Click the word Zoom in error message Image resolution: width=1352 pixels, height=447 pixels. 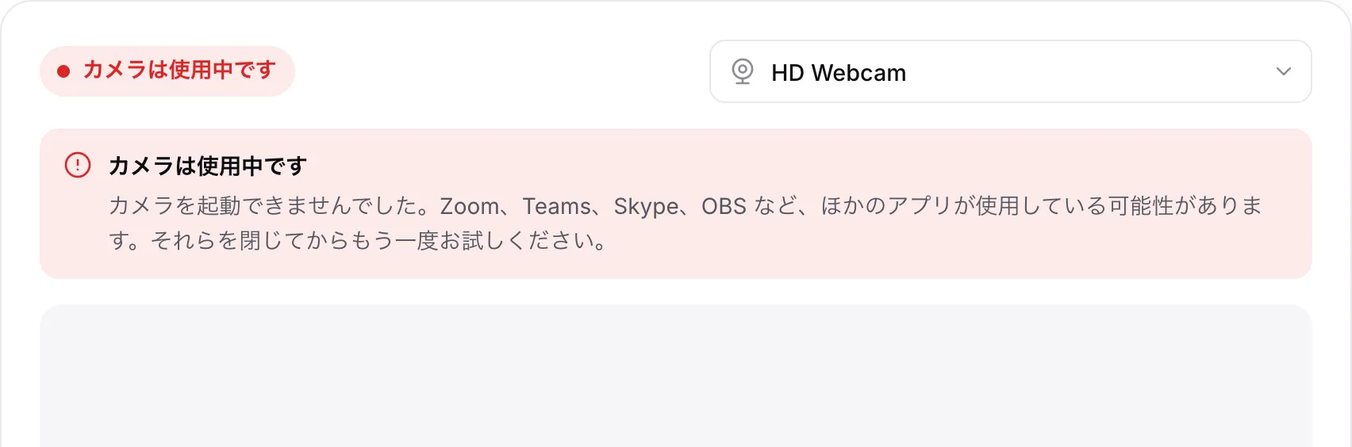pyautogui.click(x=470, y=206)
